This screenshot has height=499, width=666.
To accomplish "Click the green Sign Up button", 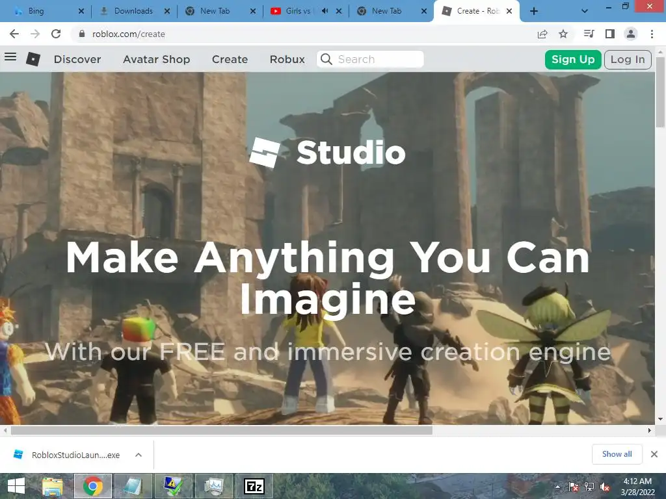I will point(573,59).
